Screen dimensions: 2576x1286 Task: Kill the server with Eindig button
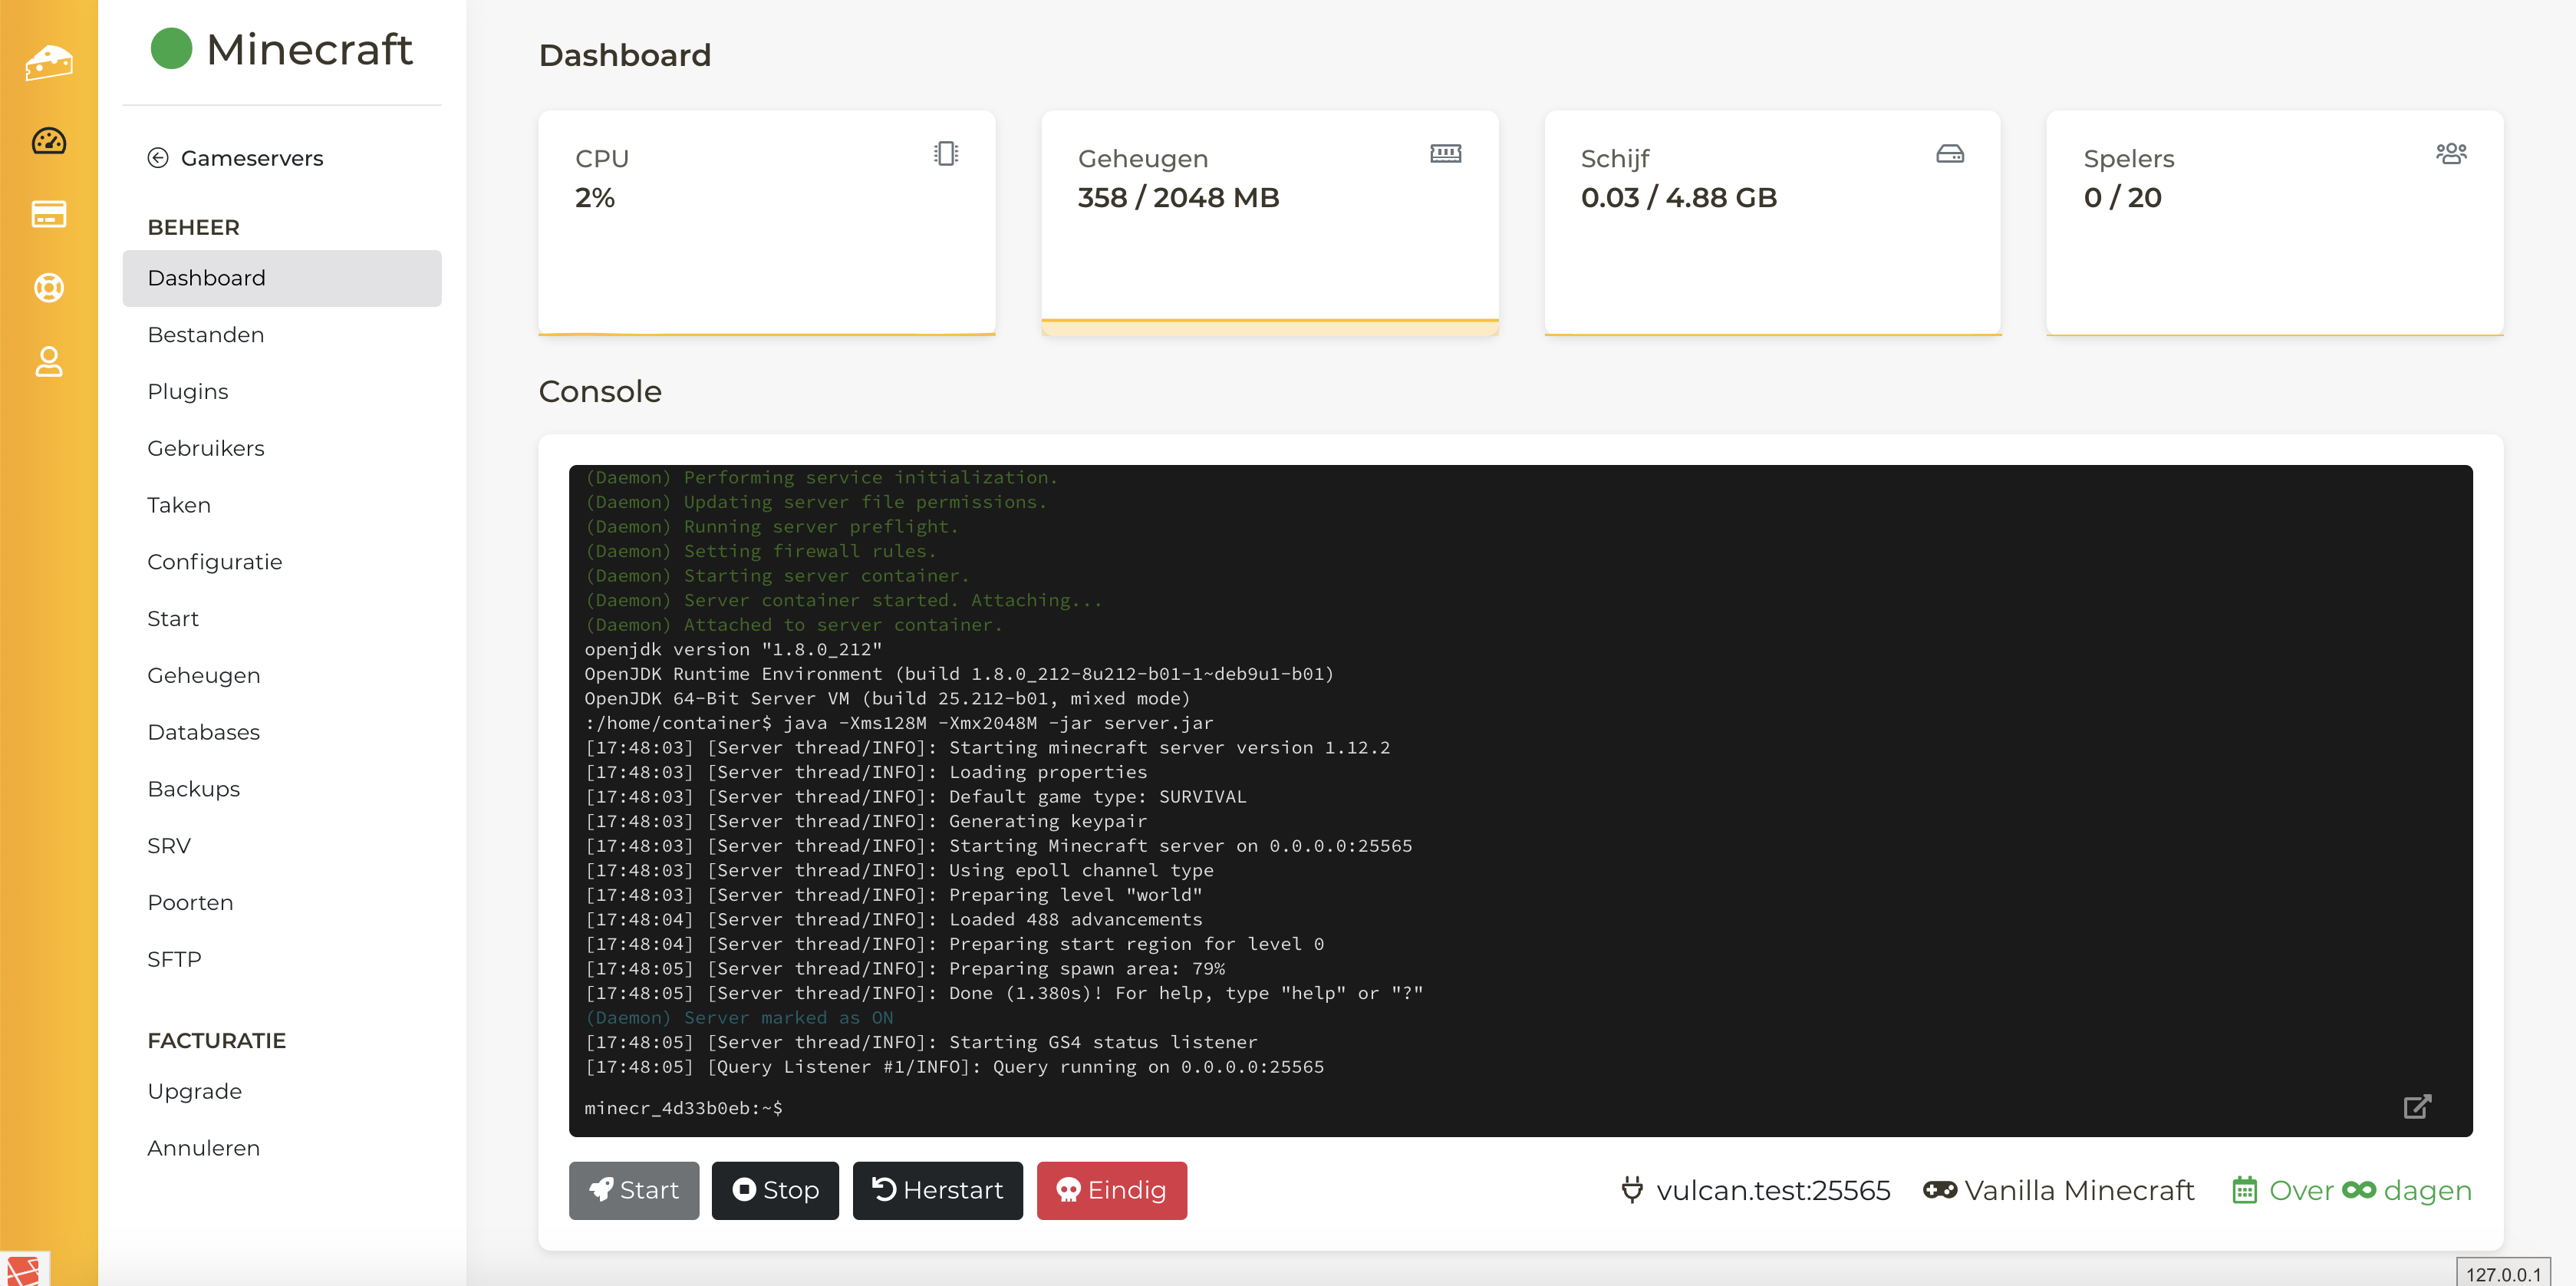1111,1190
